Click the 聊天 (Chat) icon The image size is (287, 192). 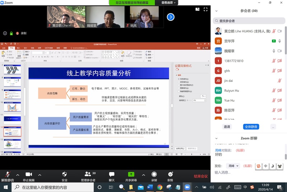(112, 174)
